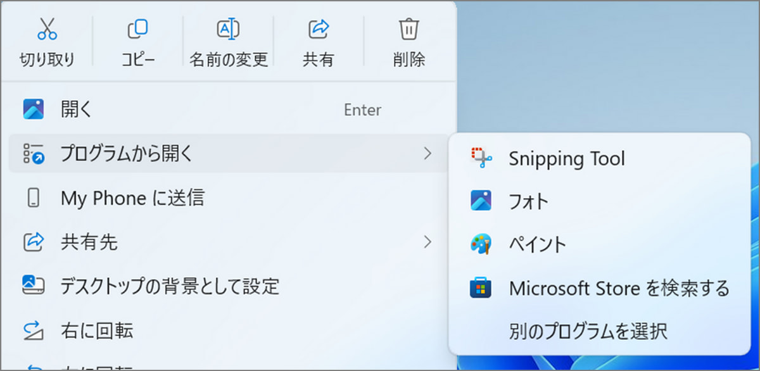
Task: Click the Rename (名前の変更) icon
Action: point(228,29)
